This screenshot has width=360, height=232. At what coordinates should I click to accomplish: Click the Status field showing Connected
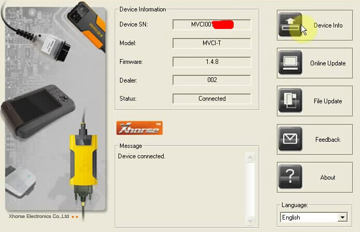pos(211,99)
